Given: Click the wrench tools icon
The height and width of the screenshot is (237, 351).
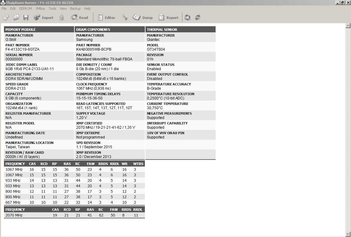Looking at the screenshot, I should (x=125, y=17).
